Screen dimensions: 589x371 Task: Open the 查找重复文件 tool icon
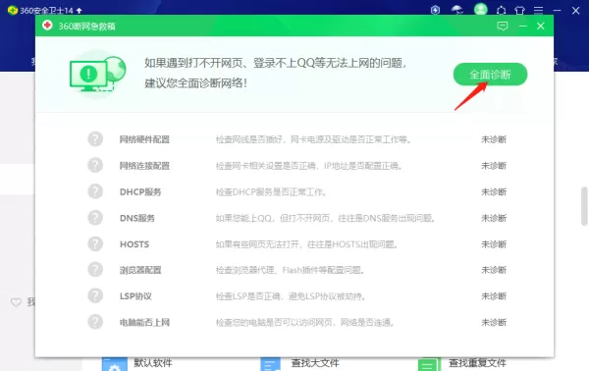pos(429,364)
